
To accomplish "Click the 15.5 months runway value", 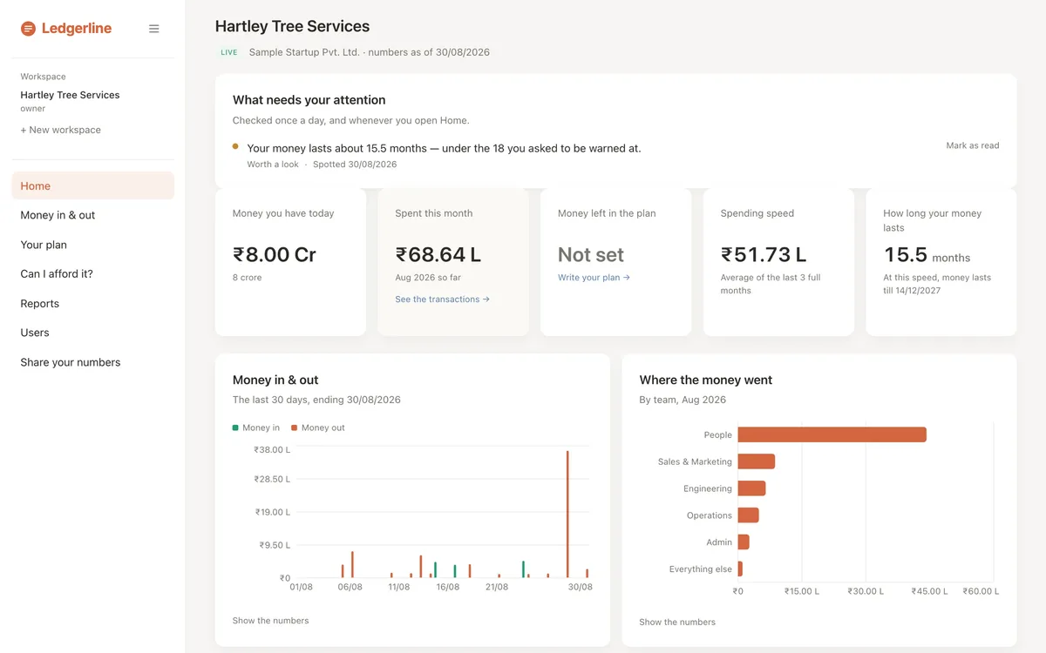I will point(927,255).
